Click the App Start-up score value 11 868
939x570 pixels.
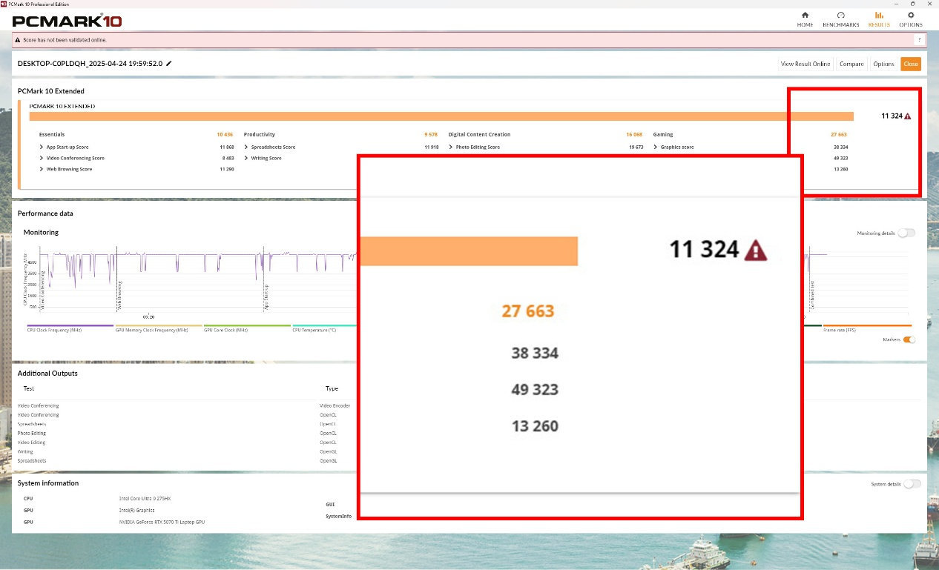227,148
